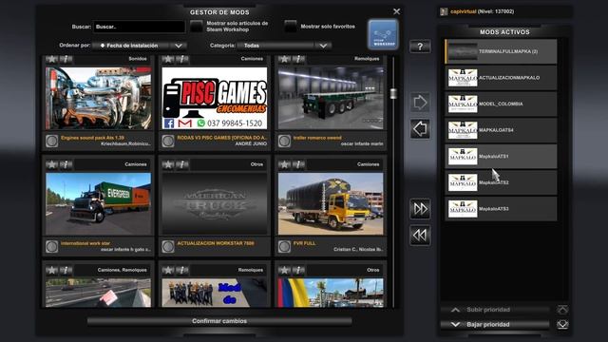
Task: Select TERMINALFULLMAPKA active mod
Action: pyautogui.click(x=501, y=51)
